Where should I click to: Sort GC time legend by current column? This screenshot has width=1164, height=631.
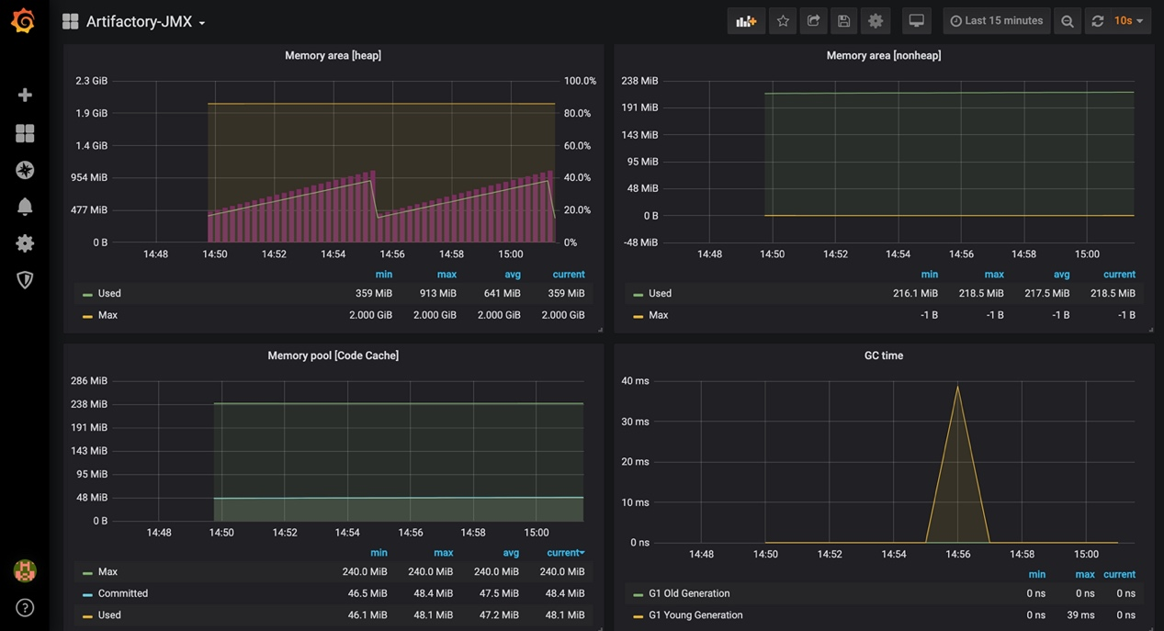[1119, 575]
